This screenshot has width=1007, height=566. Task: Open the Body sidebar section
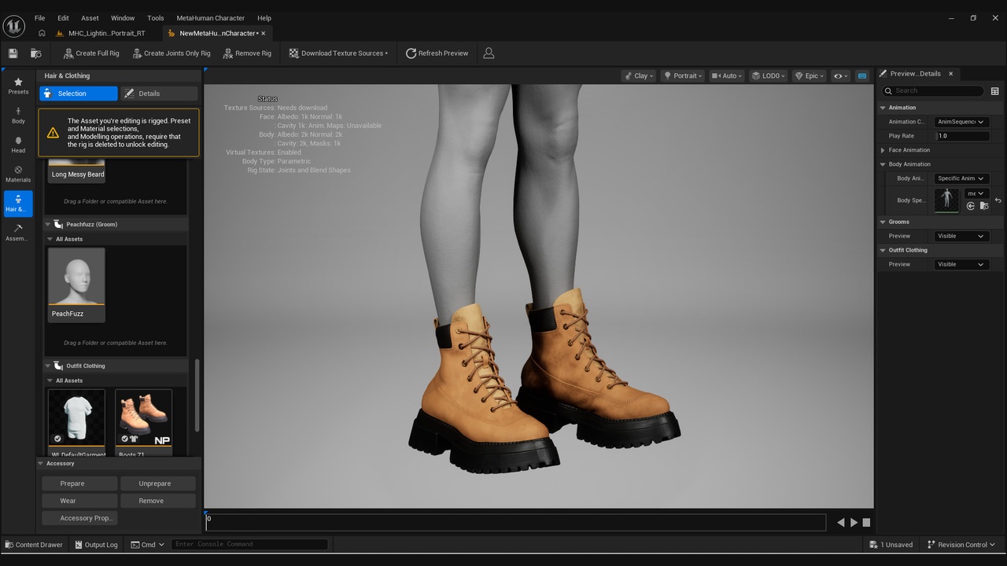tap(18, 116)
